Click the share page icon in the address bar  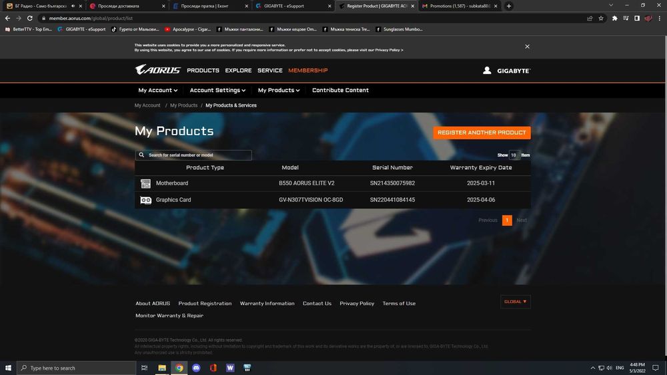click(x=590, y=18)
